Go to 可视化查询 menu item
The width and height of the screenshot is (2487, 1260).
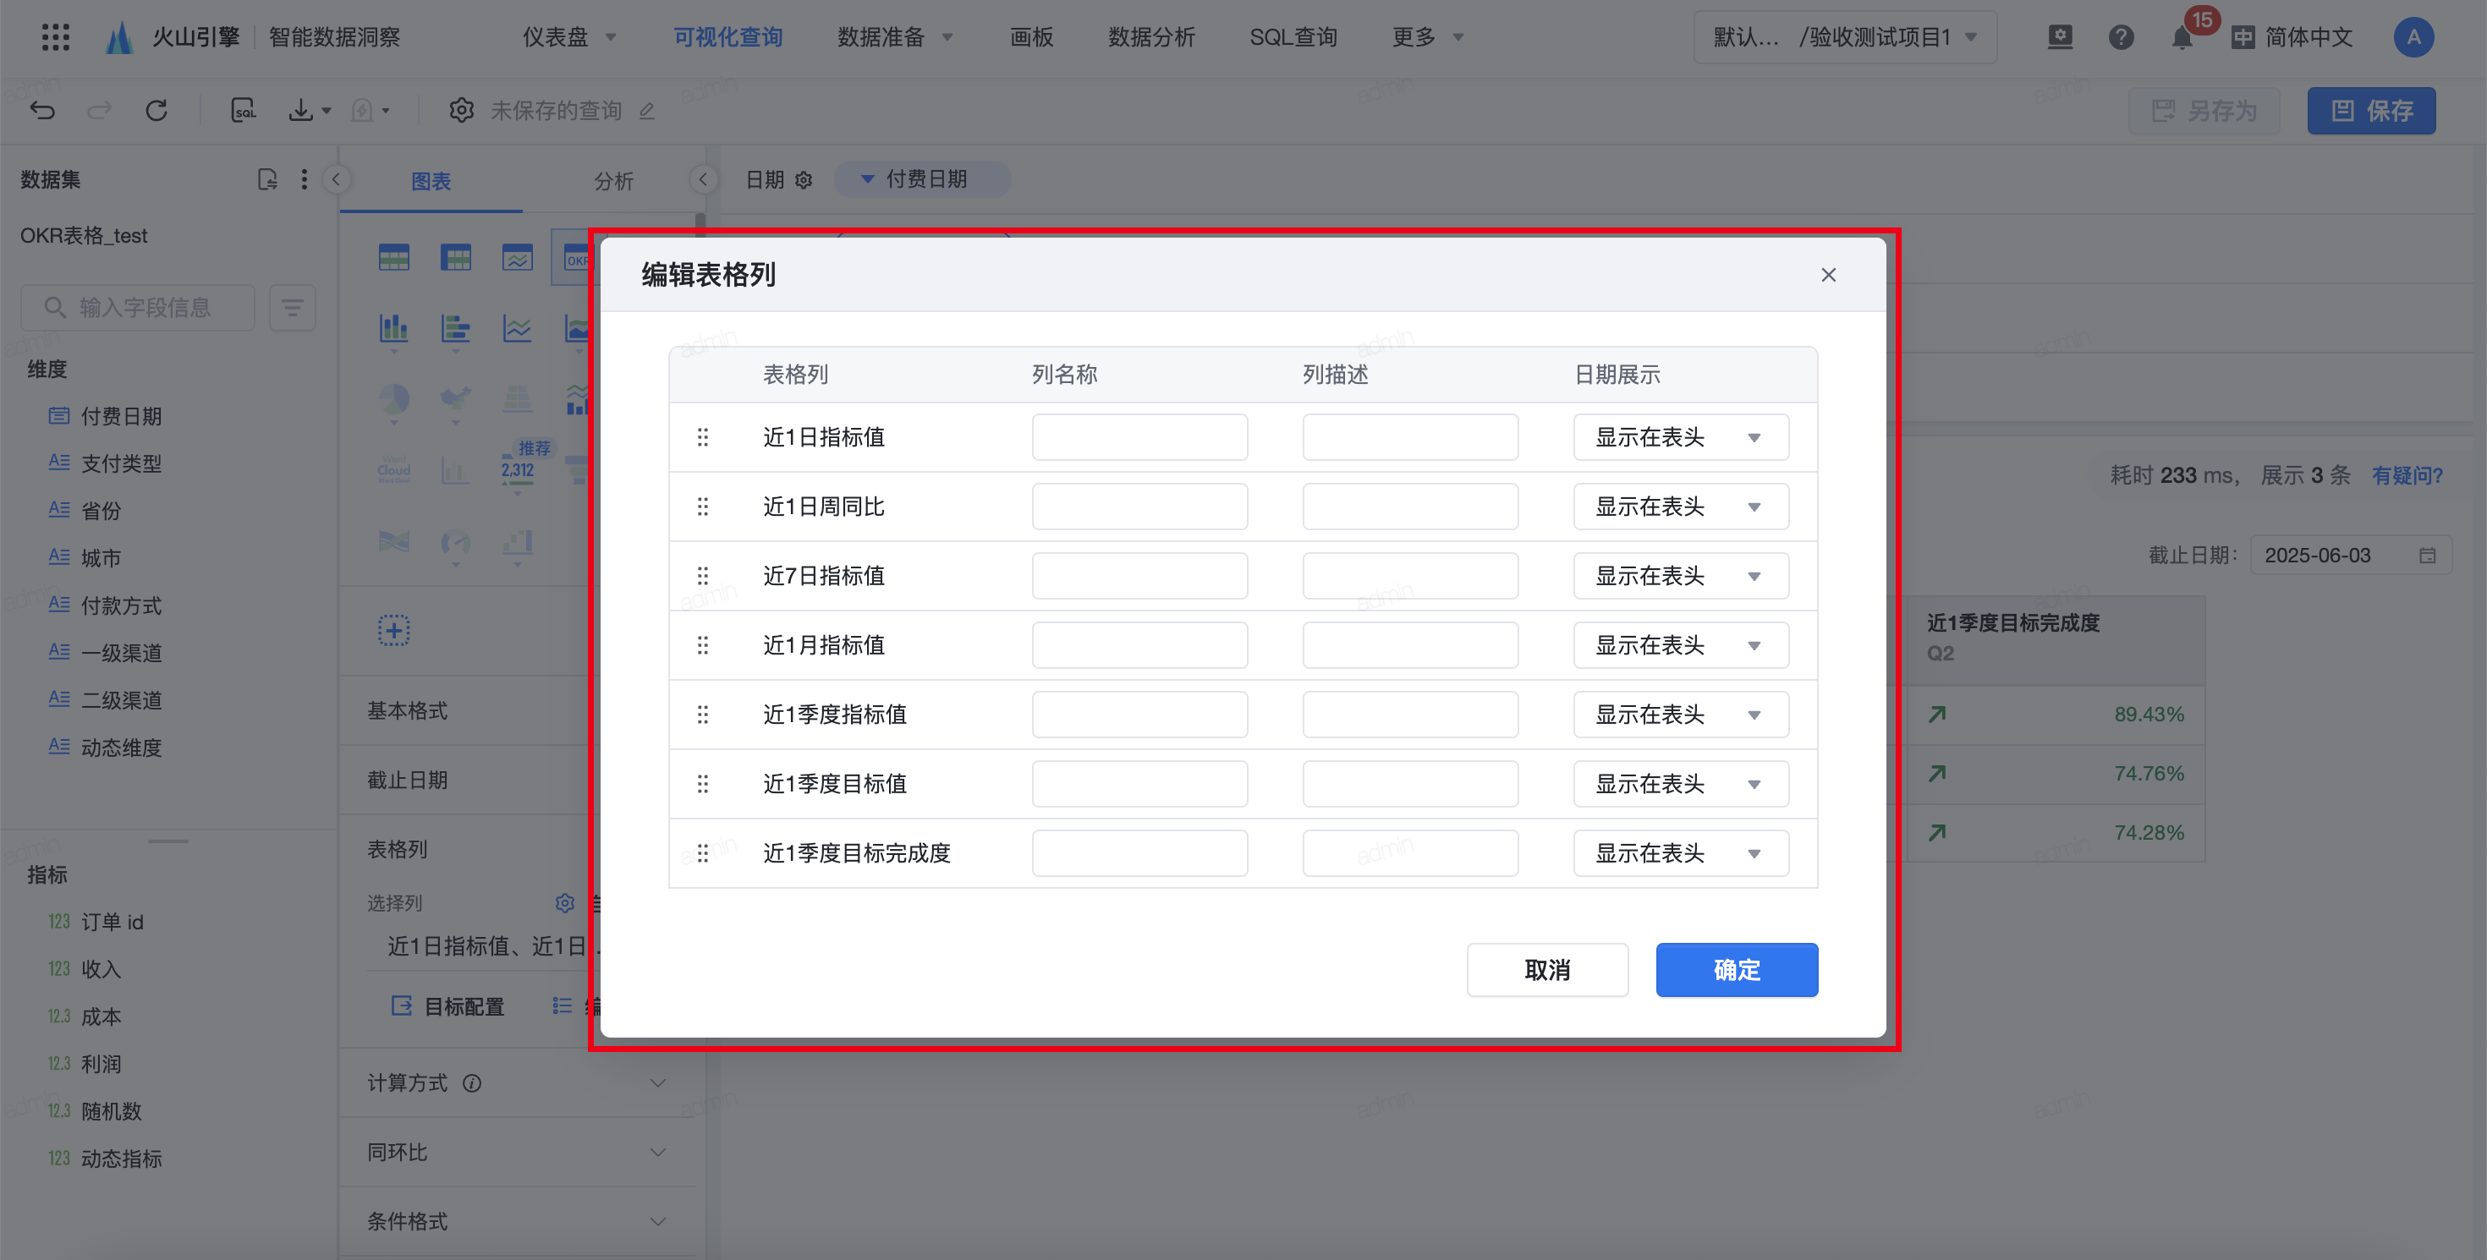pos(728,36)
